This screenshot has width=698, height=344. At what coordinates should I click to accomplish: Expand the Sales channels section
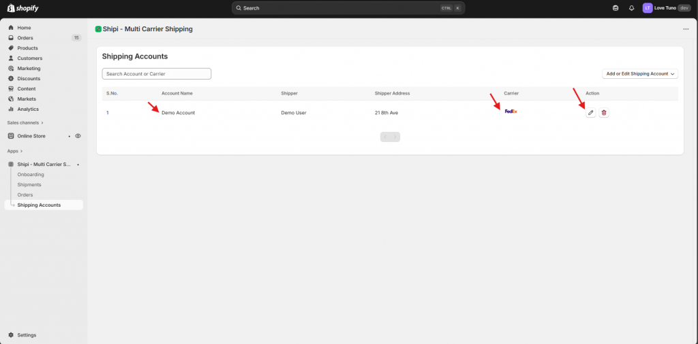pos(25,123)
